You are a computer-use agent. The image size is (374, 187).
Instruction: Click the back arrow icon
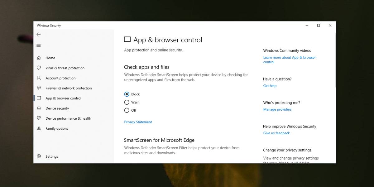(x=39, y=35)
